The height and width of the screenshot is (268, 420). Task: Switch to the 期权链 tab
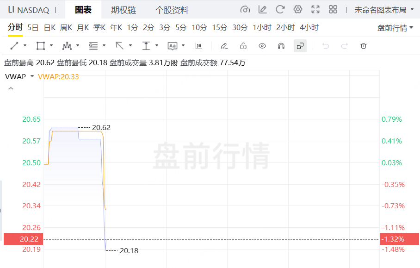click(124, 10)
